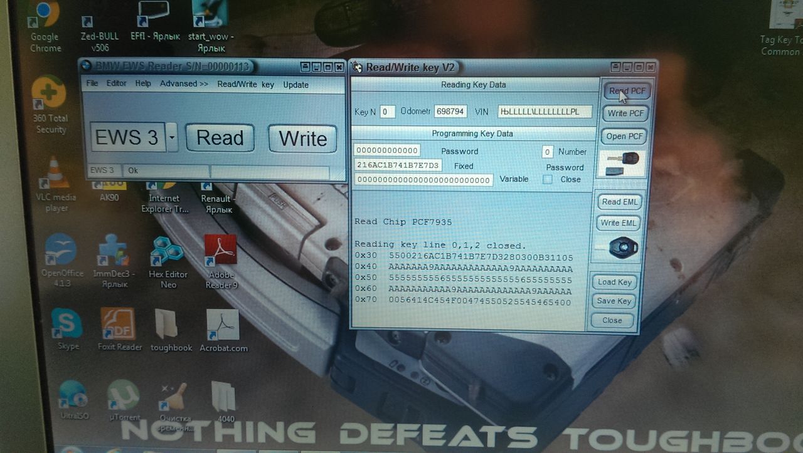803x453 pixels.
Task: Click the large Read button
Action: (220, 138)
